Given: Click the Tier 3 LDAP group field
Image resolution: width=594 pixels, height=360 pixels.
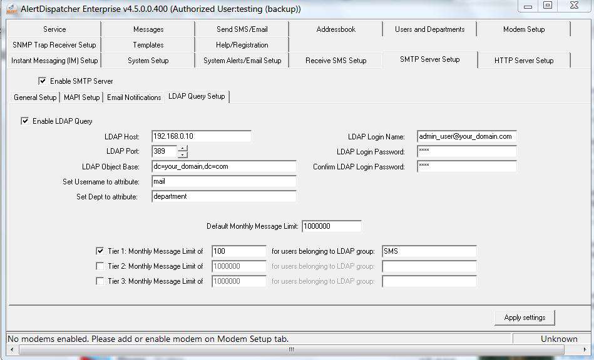Looking at the screenshot, I should [429, 281].
